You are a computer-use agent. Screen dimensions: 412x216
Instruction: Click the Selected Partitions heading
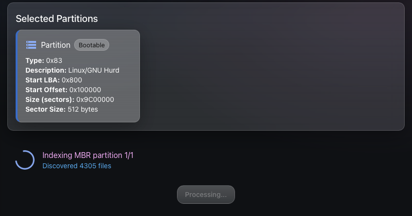point(57,19)
